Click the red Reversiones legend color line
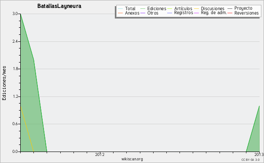264x163 pixels. pos(230,13)
